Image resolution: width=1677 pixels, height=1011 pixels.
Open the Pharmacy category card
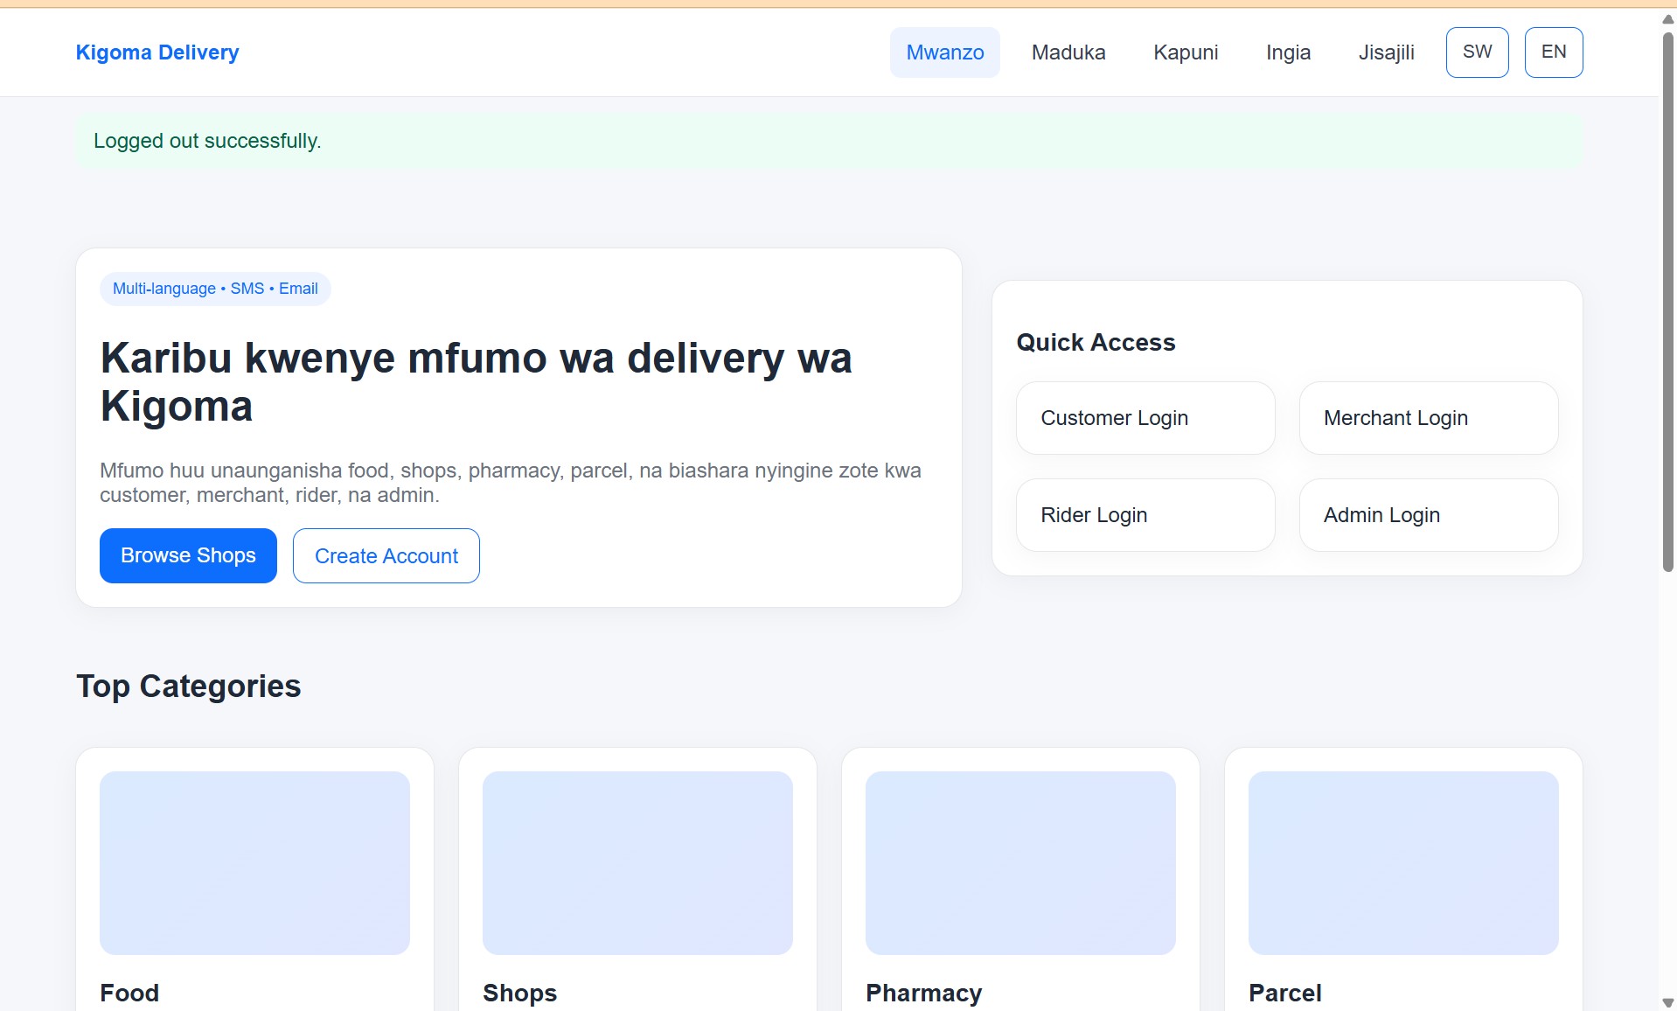1019,863
